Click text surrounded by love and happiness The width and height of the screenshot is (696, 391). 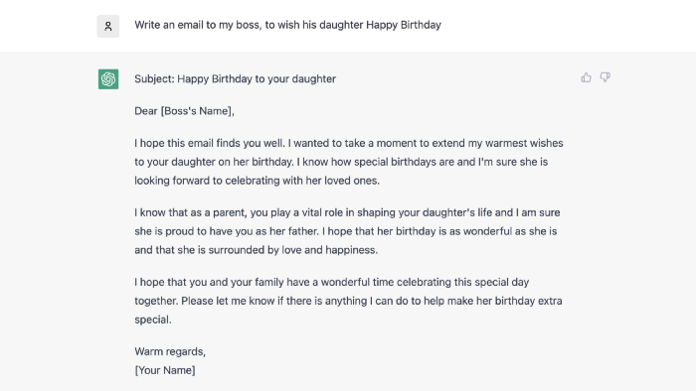(x=293, y=250)
